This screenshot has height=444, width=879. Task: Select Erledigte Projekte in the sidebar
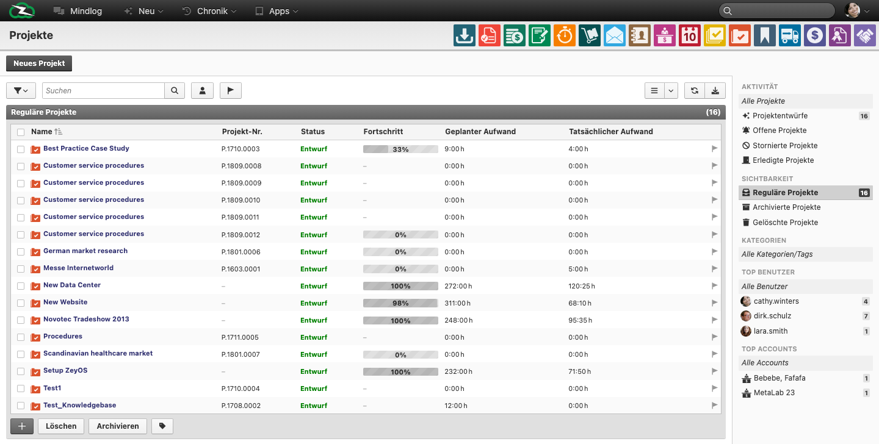pos(806,160)
